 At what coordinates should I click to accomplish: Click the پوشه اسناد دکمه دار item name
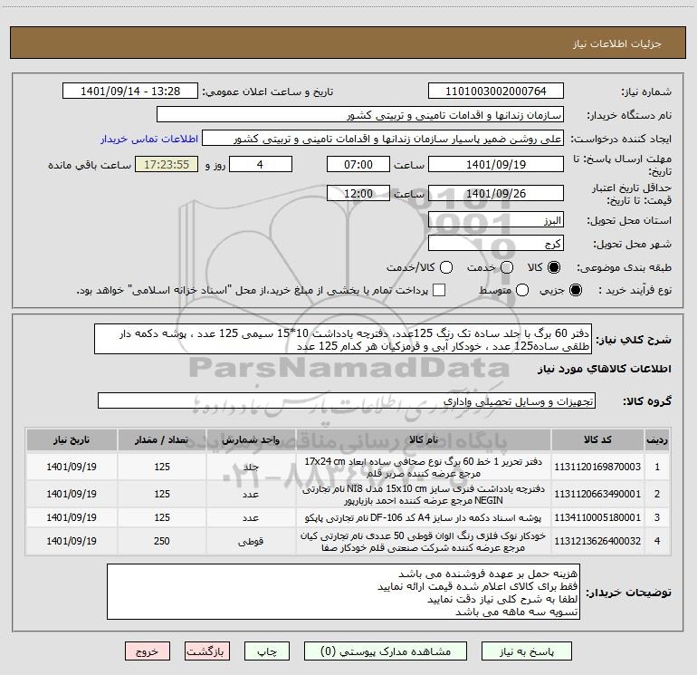coord(424,518)
